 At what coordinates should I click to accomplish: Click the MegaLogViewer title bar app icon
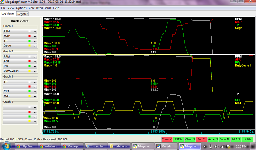pos(2,2)
